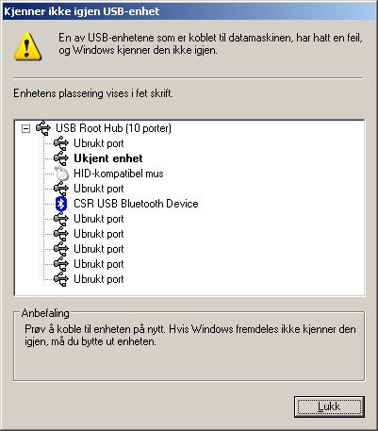The width and height of the screenshot is (378, 431).
Task: Click USB icon of the last Ubrukt port
Action: click(x=61, y=279)
